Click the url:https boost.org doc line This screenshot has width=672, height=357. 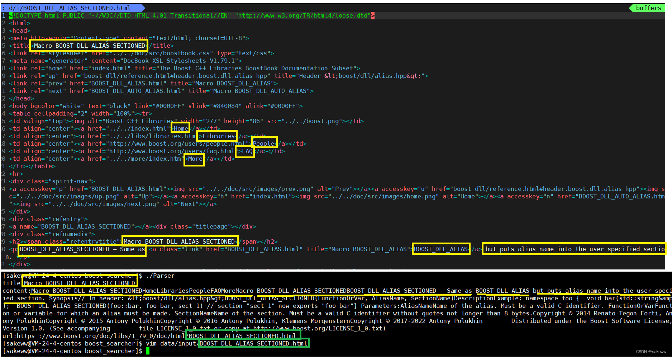tap(149, 336)
